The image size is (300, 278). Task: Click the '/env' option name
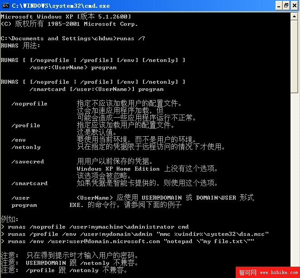click(x=19, y=140)
